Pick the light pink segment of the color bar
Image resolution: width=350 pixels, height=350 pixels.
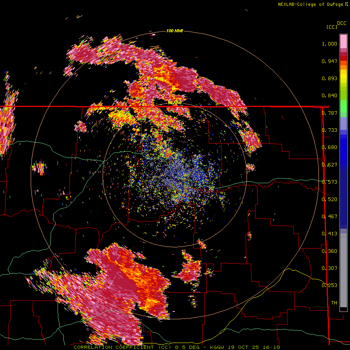[x=343, y=41]
